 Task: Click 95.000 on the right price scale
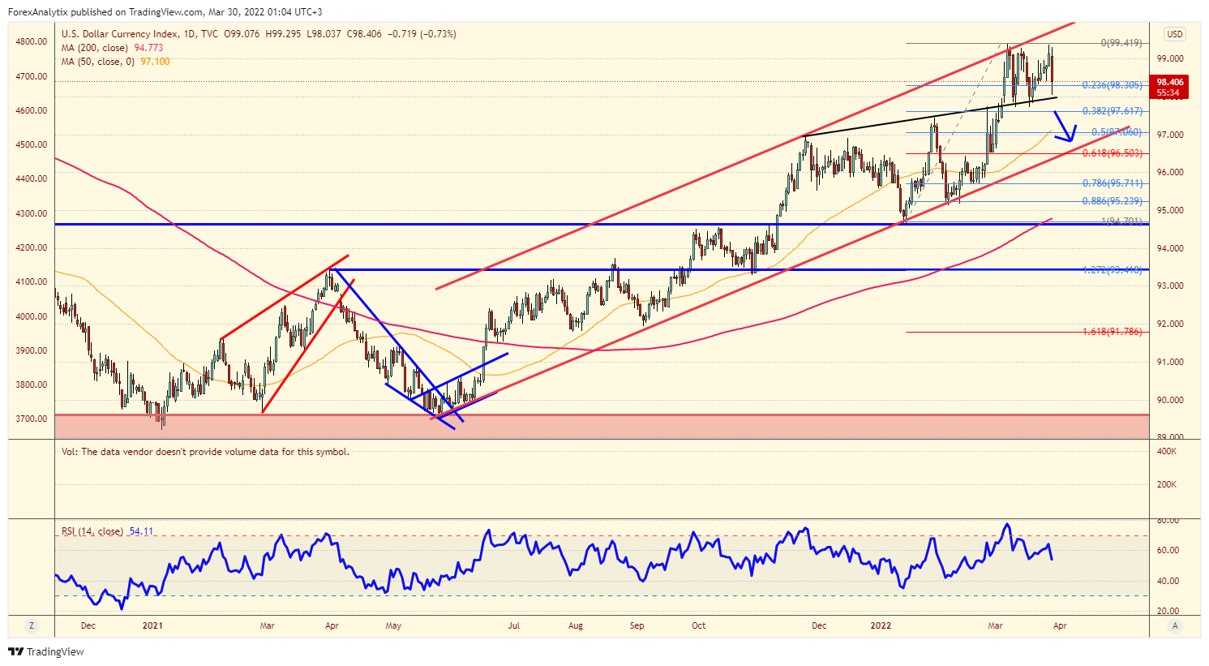click(x=1170, y=210)
